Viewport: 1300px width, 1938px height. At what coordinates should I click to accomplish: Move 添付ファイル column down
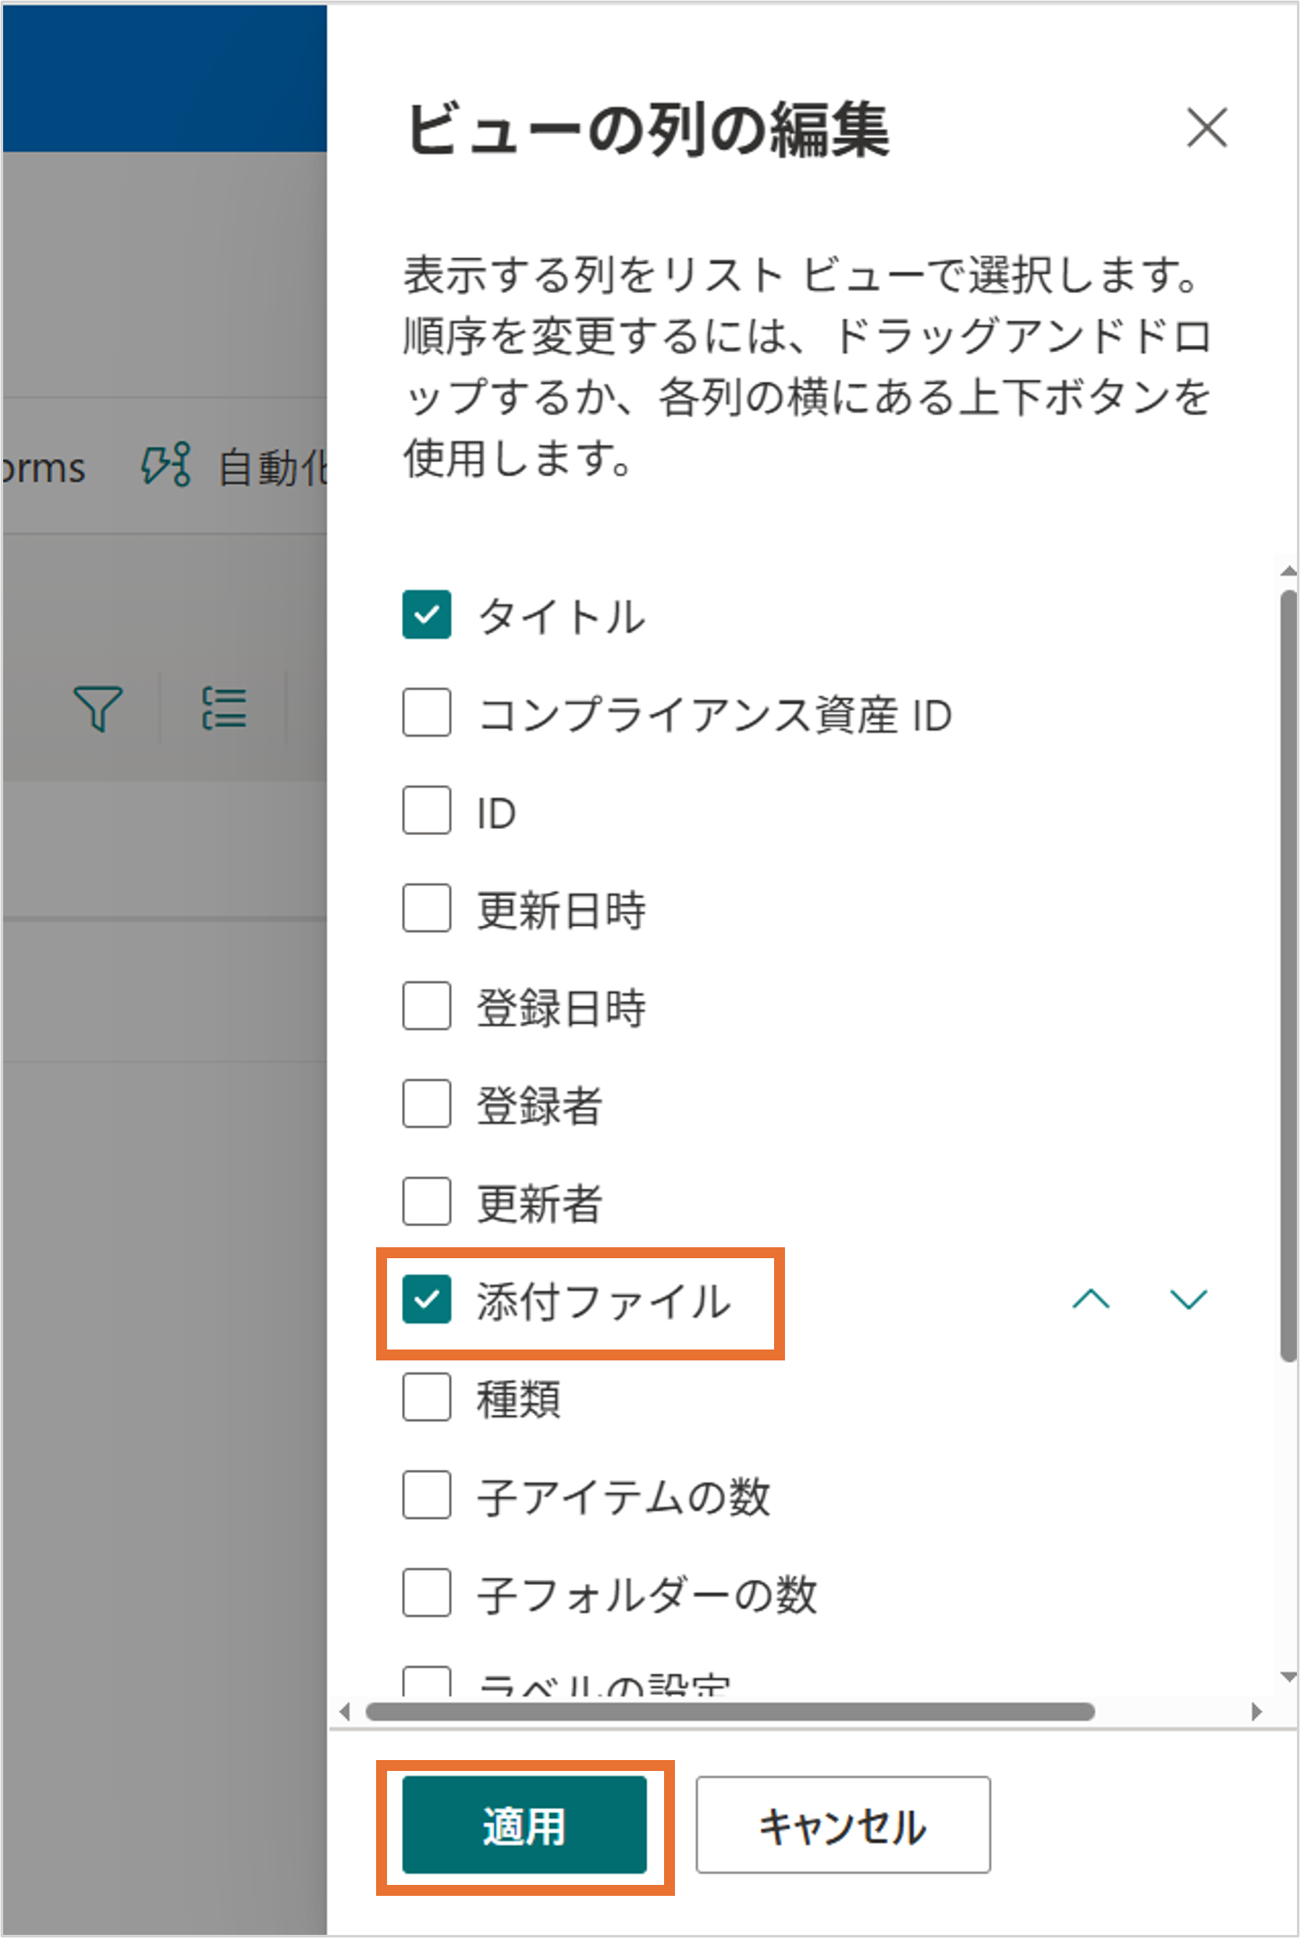pyautogui.click(x=1188, y=1300)
